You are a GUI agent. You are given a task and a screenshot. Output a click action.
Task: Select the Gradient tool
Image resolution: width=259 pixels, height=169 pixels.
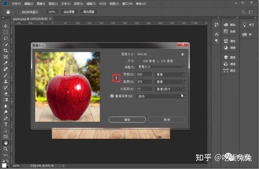coord(6,100)
